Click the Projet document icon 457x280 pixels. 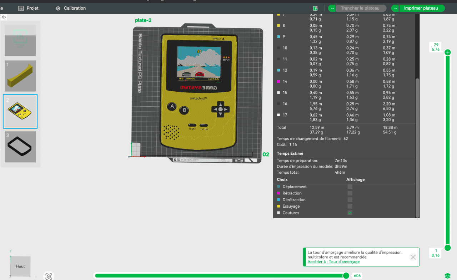[21, 8]
